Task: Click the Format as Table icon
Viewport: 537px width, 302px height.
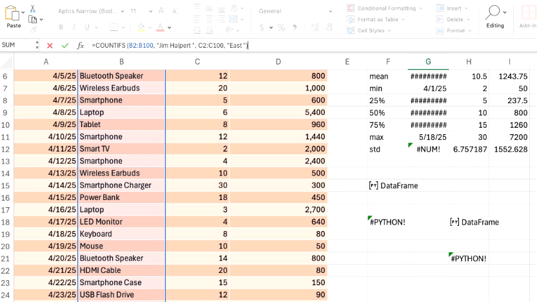Action: coord(350,19)
